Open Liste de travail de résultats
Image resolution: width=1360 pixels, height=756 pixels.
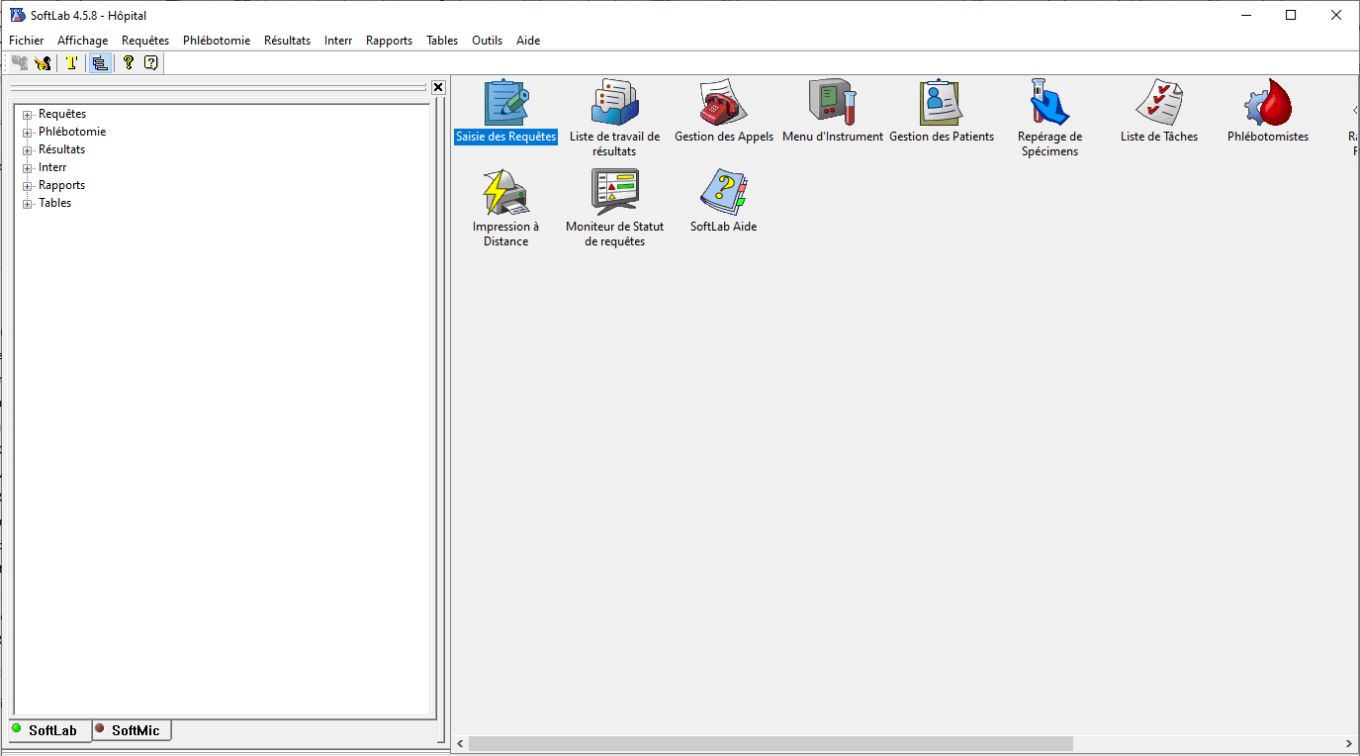click(x=614, y=102)
